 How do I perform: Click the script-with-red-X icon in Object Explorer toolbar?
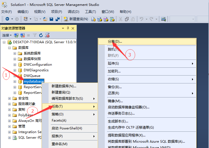pos(47,35)
